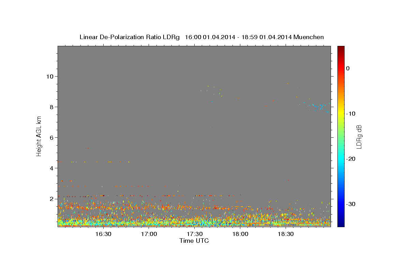Click the 2 km height tick label

52,199
